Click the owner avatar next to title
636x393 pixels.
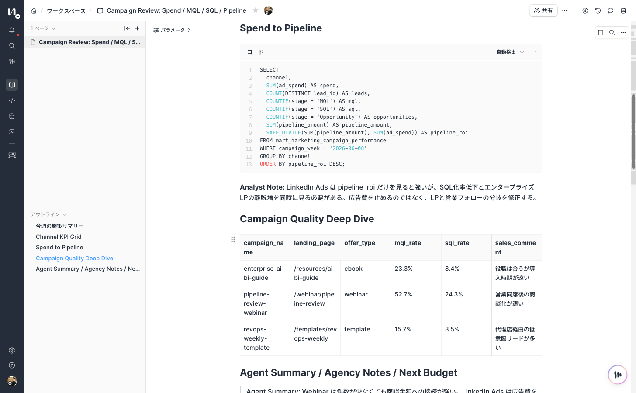[x=268, y=10]
